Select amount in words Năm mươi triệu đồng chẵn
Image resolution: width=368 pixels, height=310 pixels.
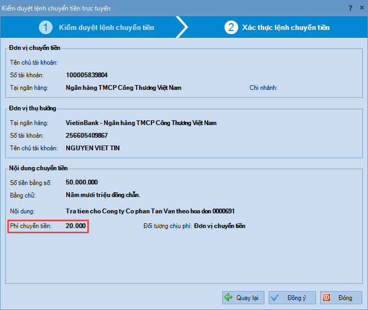[103, 195]
